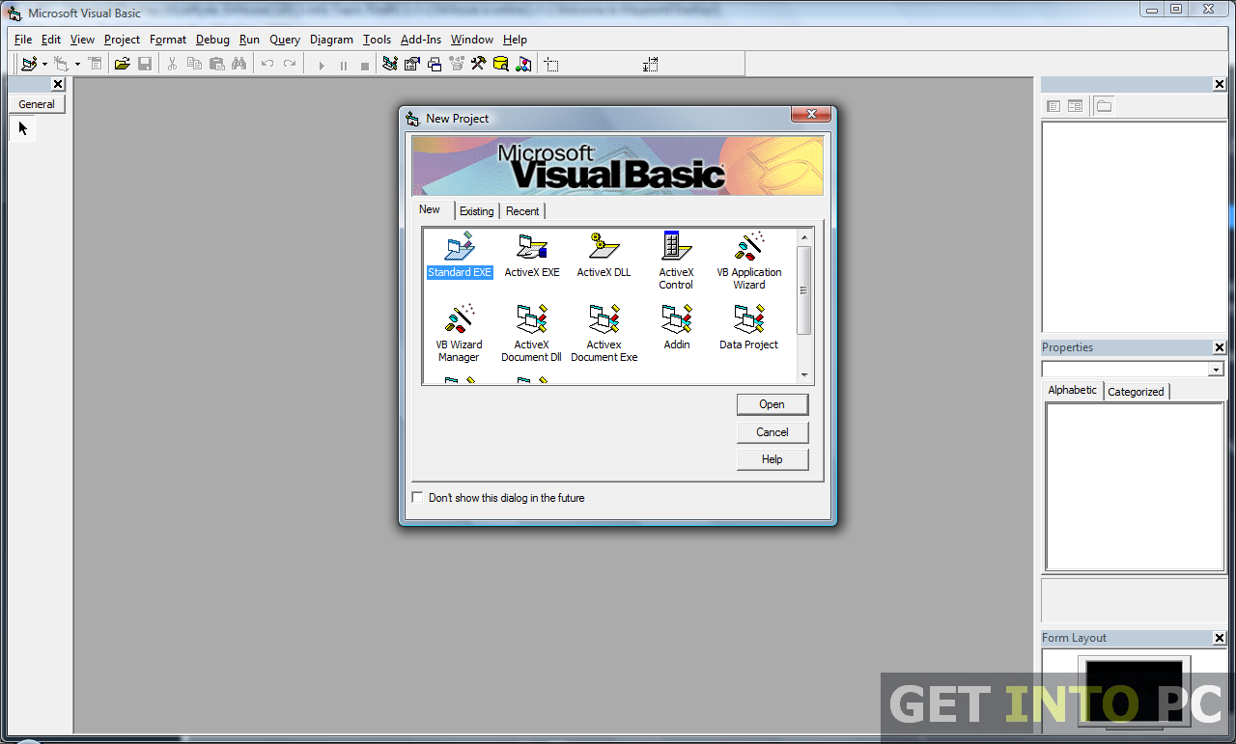Expand the Add Project dropdown arrow
The image size is (1236, 744).
[x=43, y=64]
